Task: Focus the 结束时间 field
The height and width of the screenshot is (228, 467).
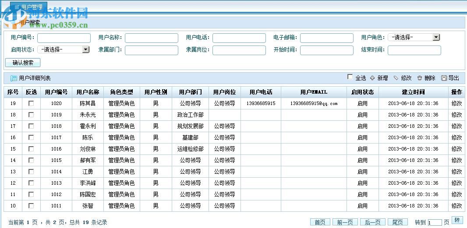Action: pyautogui.click(x=414, y=50)
